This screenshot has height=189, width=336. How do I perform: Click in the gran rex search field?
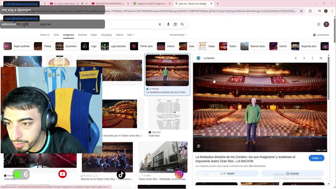point(97,24)
